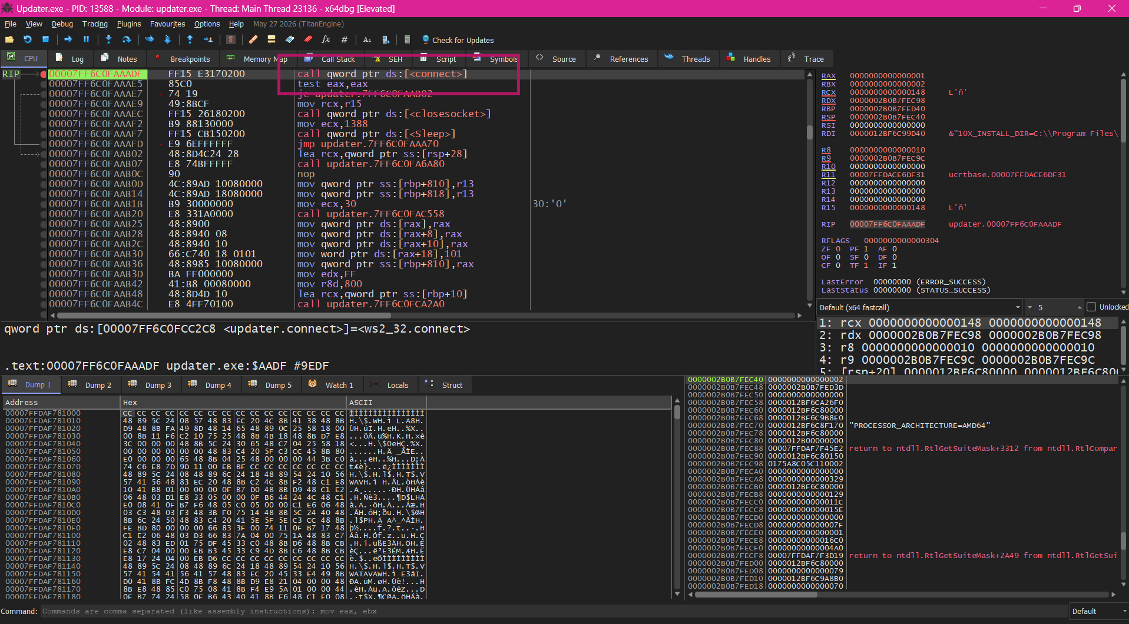Screen dimensions: 1129x624
Task: Click the disassembly scrollbar down arrow
Action: [x=810, y=306]
